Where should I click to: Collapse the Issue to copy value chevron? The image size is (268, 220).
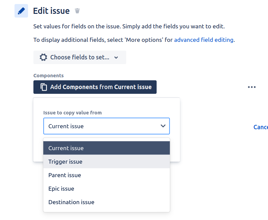point(163,126)
